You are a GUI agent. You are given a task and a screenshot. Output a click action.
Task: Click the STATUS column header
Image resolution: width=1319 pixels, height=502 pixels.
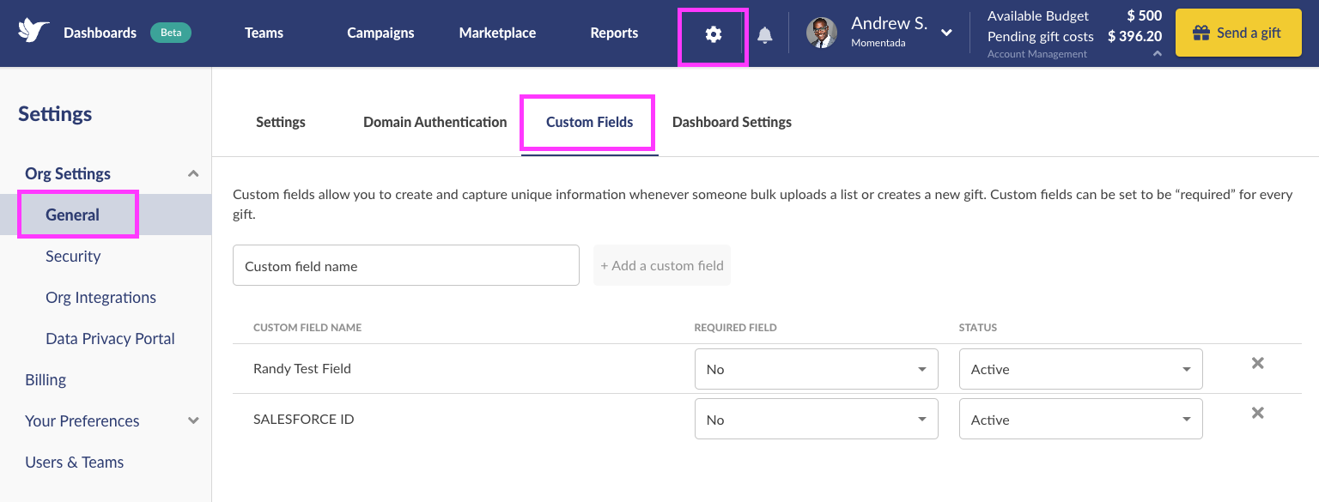tap(978, 328)
